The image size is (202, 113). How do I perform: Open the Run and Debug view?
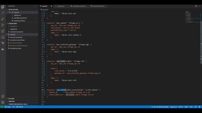pyautogui.click(x=3, y=19)
